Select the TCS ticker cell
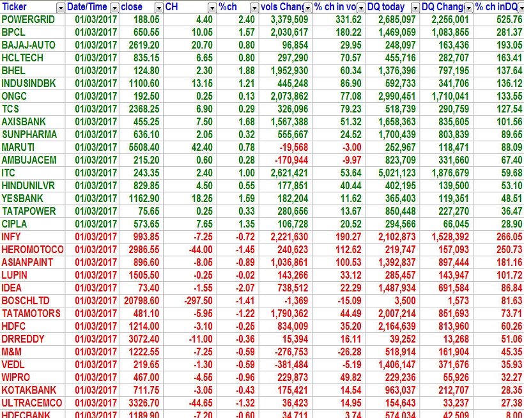Screen dimensions: 524x418 click(x=33, y=109)
